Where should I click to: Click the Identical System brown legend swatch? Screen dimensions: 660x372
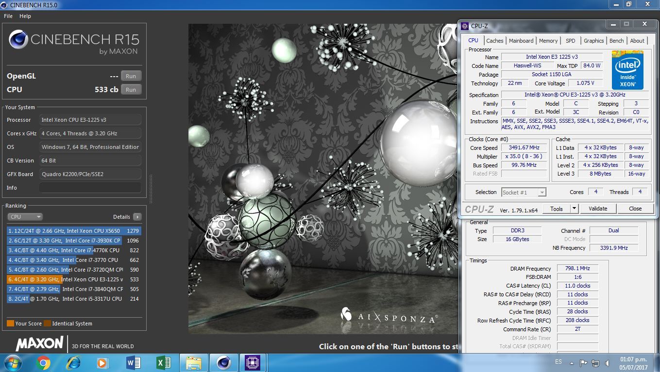pyautogui.click(x=47, y=323)
